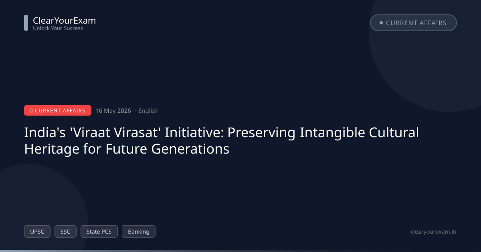Open the outlined CURRENT AFFAIRS pill at top right

click(413, 23)
